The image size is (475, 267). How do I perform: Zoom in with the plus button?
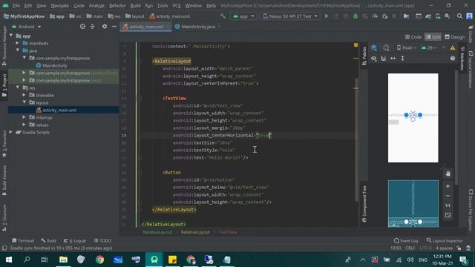click(x=448, y=186)
